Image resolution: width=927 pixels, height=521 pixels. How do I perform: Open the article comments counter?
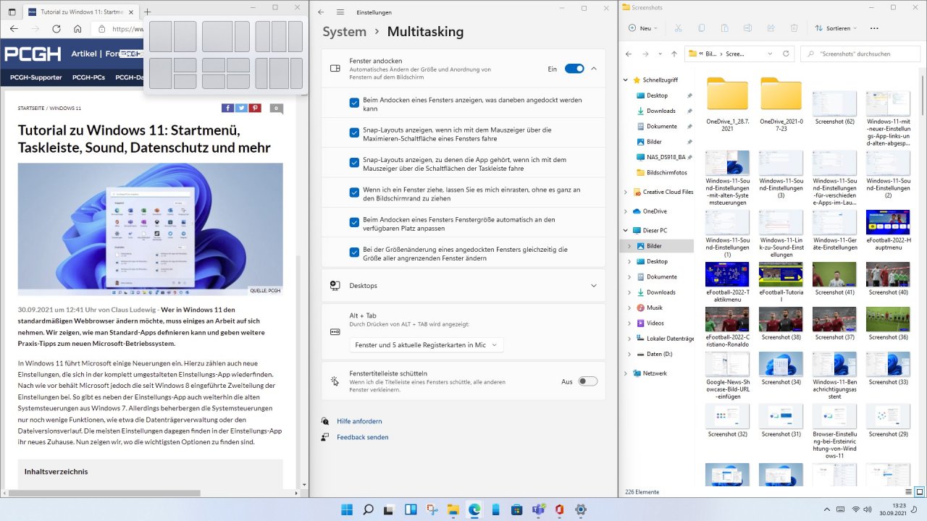click(x=276, y=108)
